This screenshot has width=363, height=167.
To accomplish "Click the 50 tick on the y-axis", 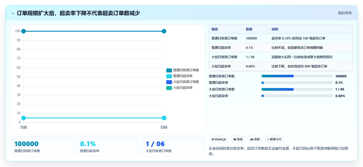I will pyautogui.click(x=18, y=77).
